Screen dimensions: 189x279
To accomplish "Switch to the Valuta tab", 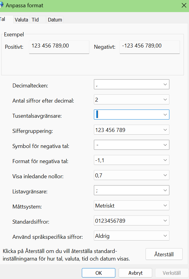I will tap(21, 20).
